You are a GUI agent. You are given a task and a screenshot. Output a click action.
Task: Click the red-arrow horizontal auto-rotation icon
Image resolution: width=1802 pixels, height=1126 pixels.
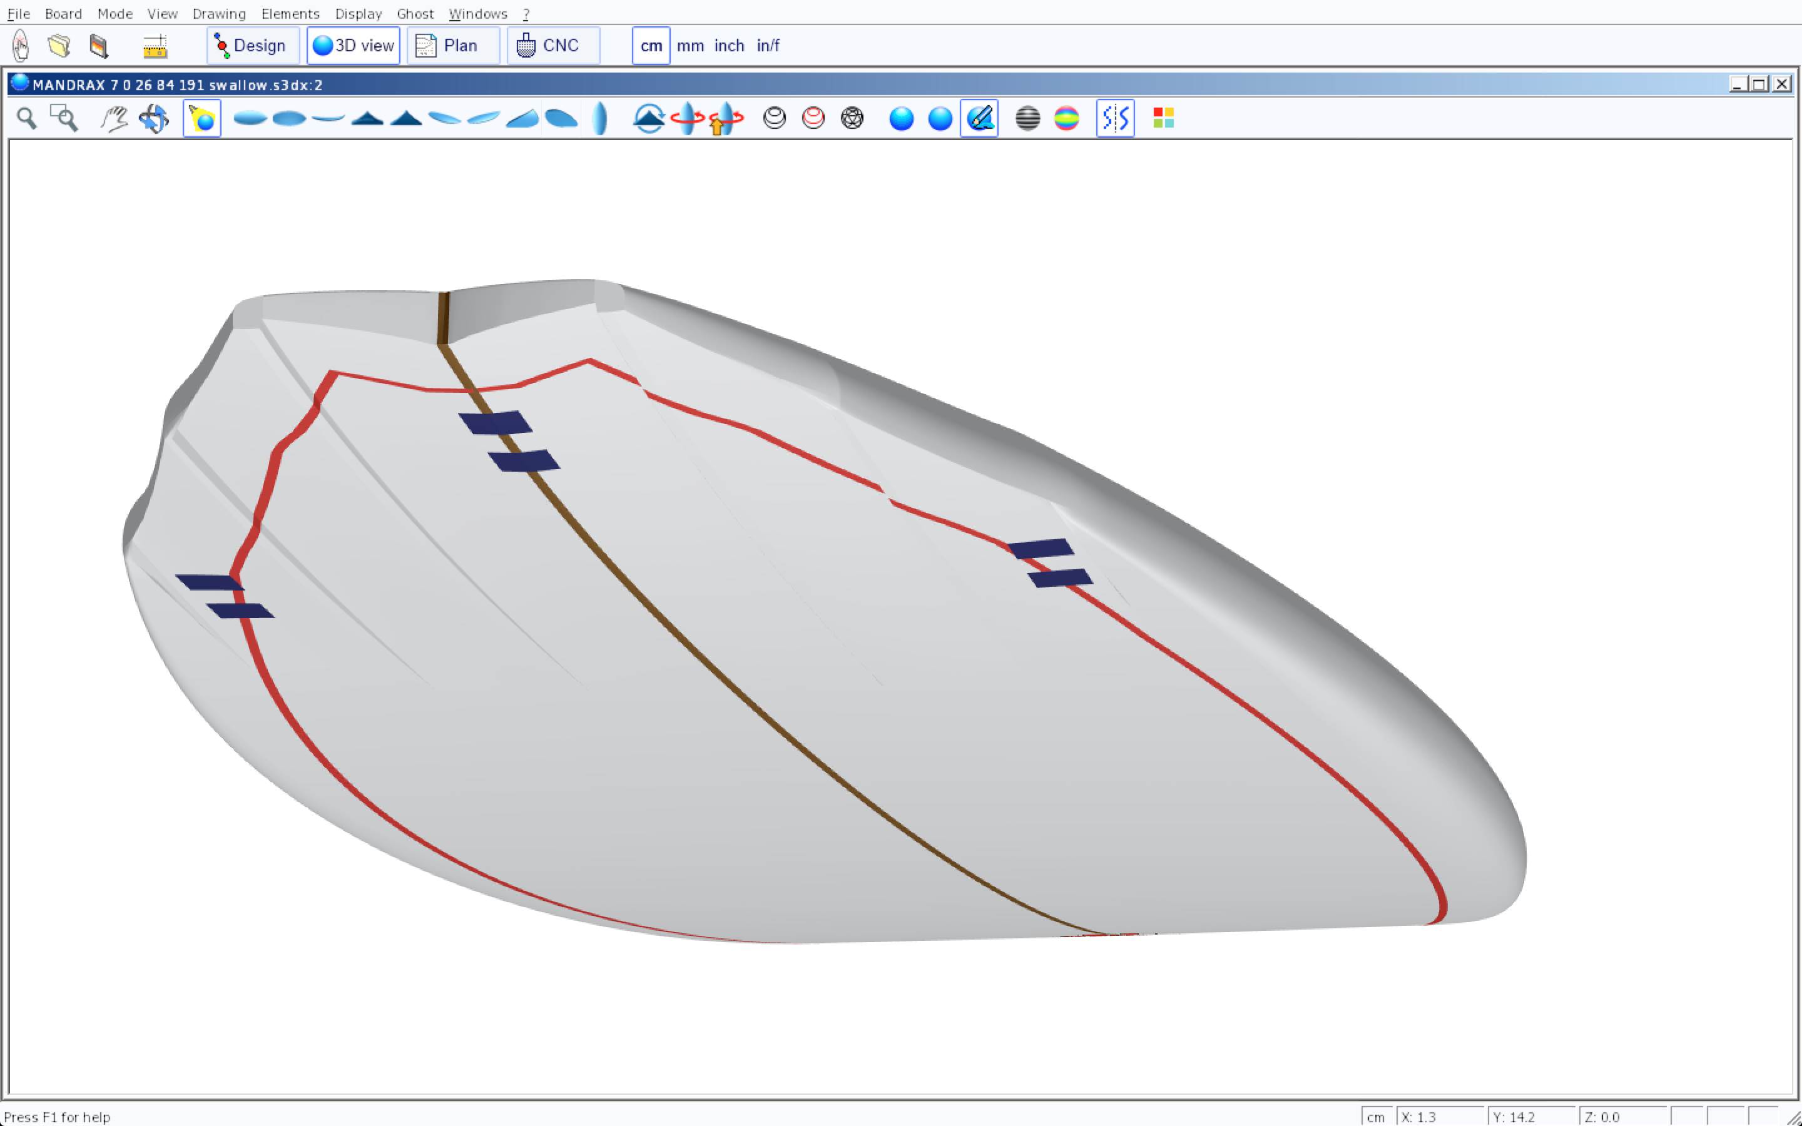(686, 118)
